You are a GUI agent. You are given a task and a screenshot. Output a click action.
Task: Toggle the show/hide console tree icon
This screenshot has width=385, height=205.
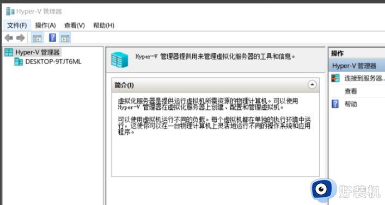click(38, 38)
